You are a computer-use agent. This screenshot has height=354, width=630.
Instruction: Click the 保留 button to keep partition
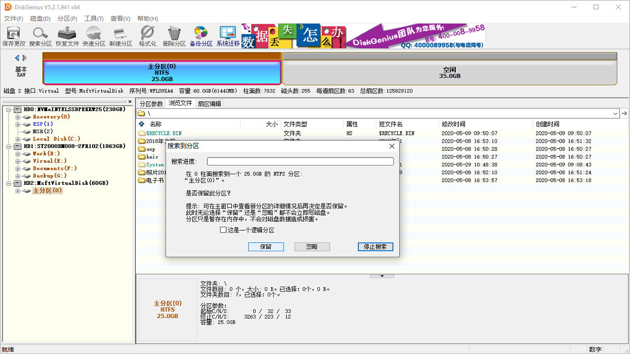[x=266, y=246]
